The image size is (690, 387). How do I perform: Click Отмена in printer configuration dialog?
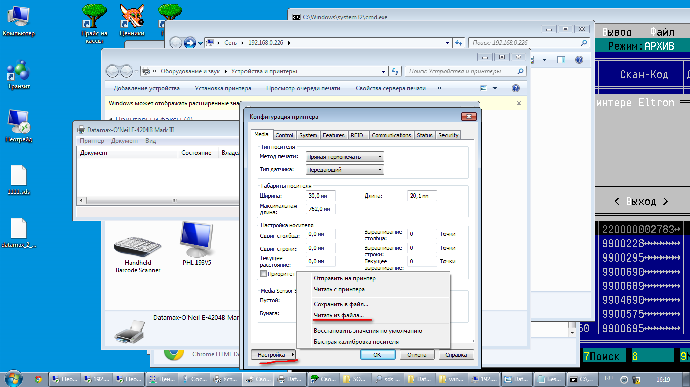[417, 355]
